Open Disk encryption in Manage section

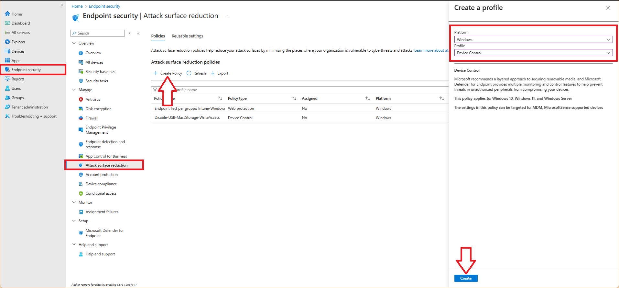98,109
